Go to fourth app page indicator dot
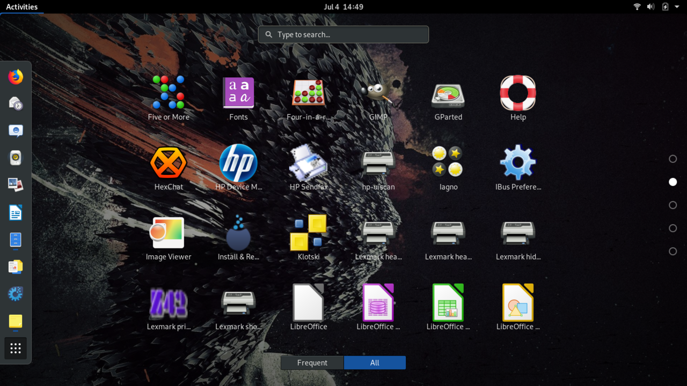 [673, 228]
